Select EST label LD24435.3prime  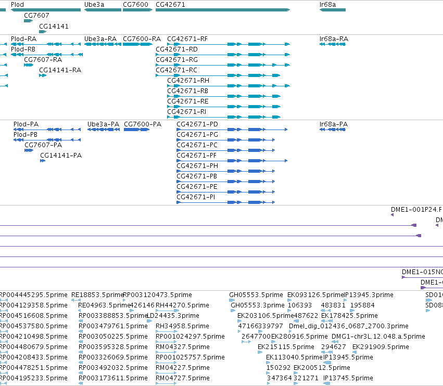pyautogui.click(x=173, y=316)
